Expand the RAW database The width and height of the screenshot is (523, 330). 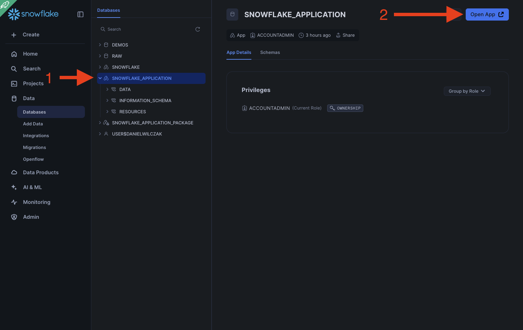(100, 56)
